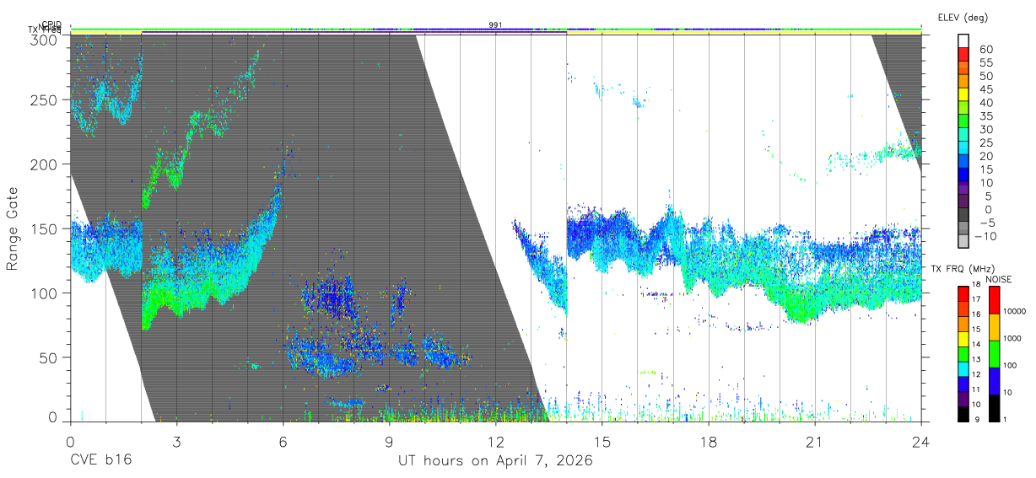Click the '18' tick on UT hours axis
Viewport: 1036px width, 478px height.
[709, 442]
